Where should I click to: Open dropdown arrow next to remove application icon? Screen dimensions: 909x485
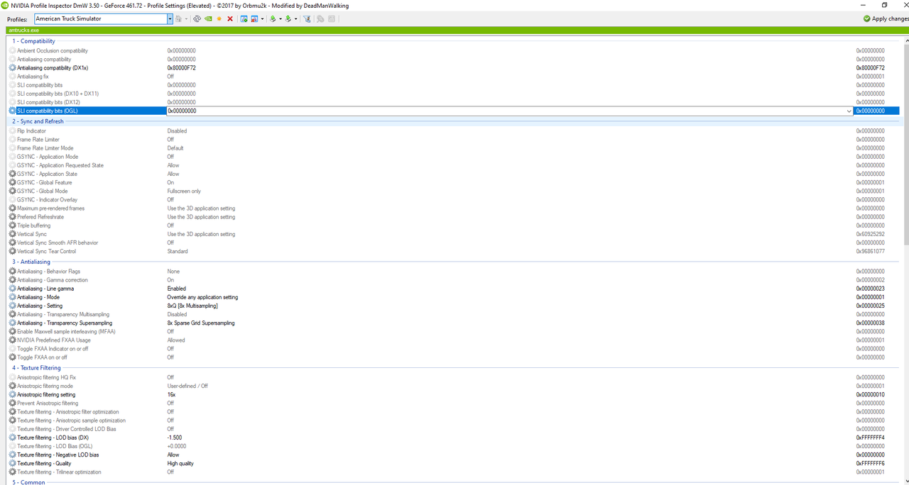262,18
